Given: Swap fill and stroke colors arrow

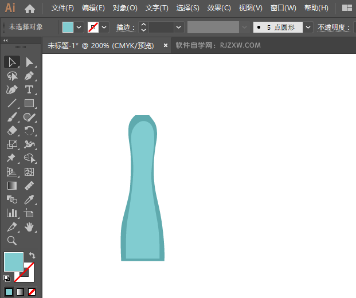Looking at the screenshot, I should [x=32, y=256].
